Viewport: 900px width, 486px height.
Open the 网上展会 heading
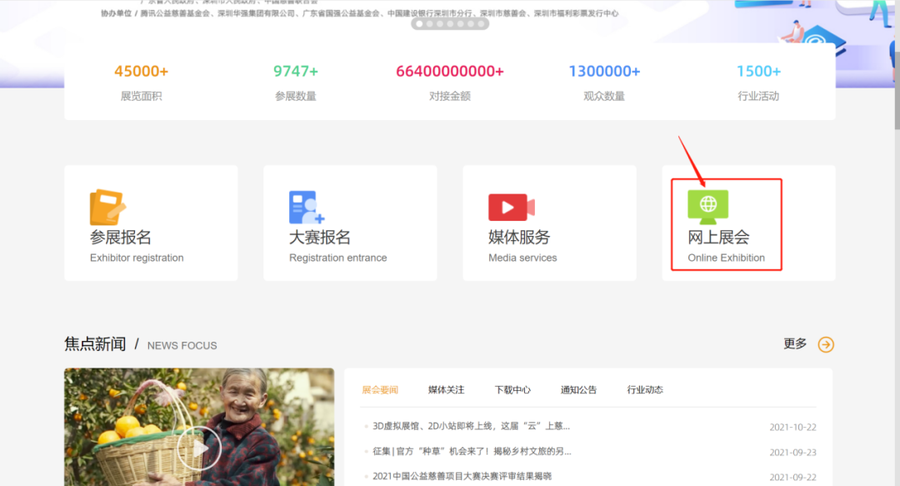coord(718,238)
